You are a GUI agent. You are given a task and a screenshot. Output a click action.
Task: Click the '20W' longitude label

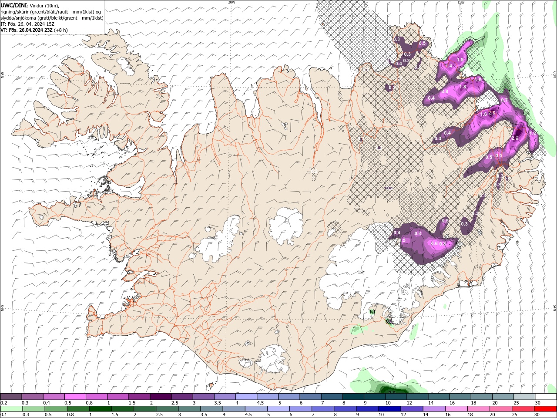(x=232, y=2)
